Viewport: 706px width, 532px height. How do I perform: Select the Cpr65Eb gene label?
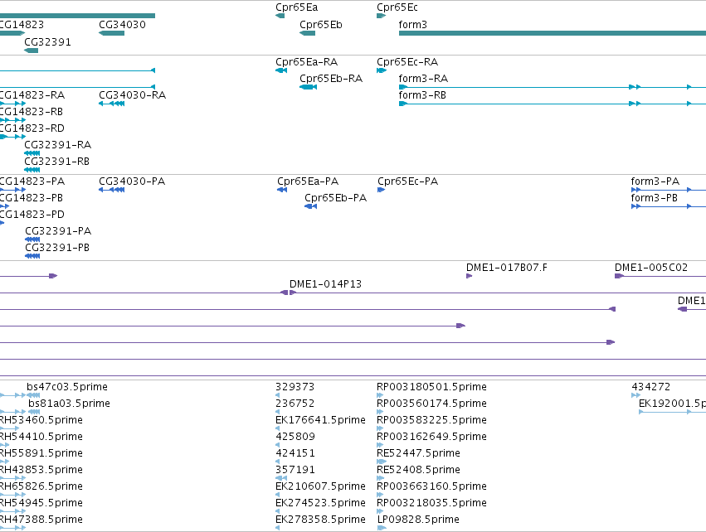tap(321, 25)
